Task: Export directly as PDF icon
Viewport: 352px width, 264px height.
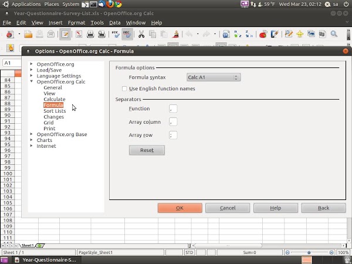Action: pyautogui.click(x=79, y=35)
